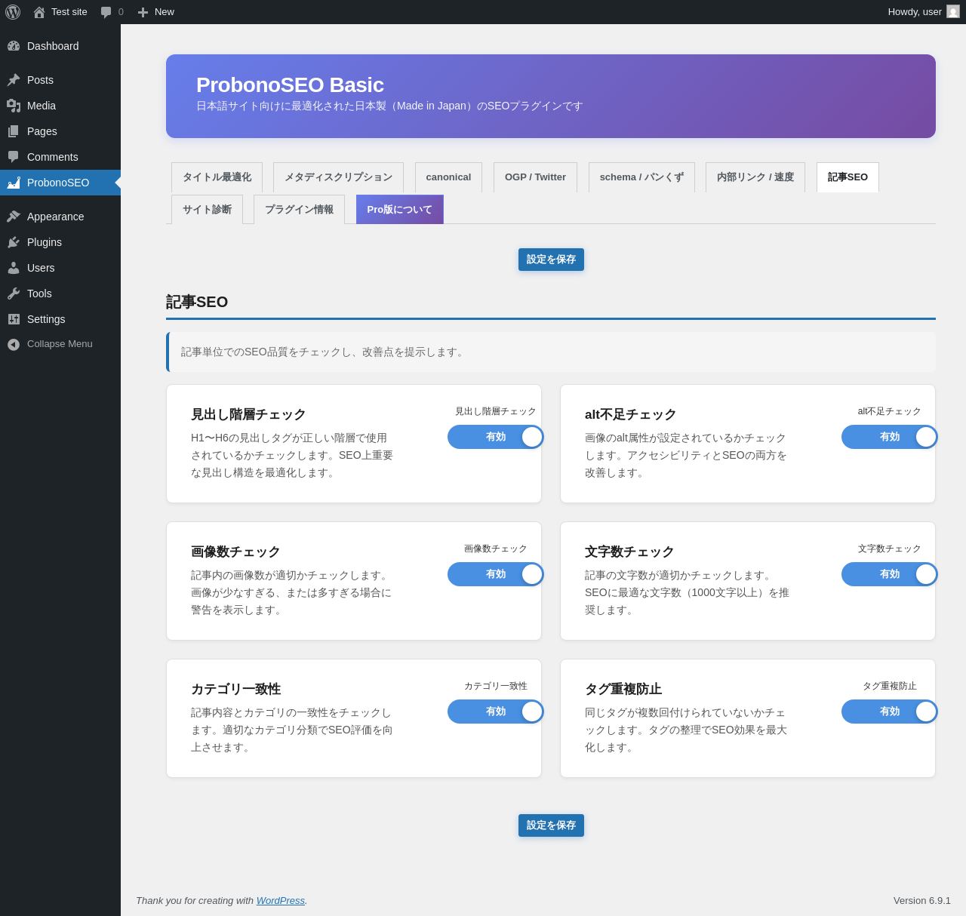Click the Posts pushpin icon
The image size is (966, 916).
[x=14, y=80]
